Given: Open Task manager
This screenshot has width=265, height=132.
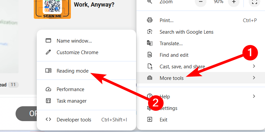Looking at the screenshot, I should [x=72, y=101].
